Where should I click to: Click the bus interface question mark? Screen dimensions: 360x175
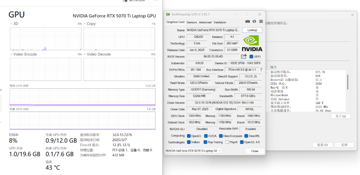tap(261, 69)
